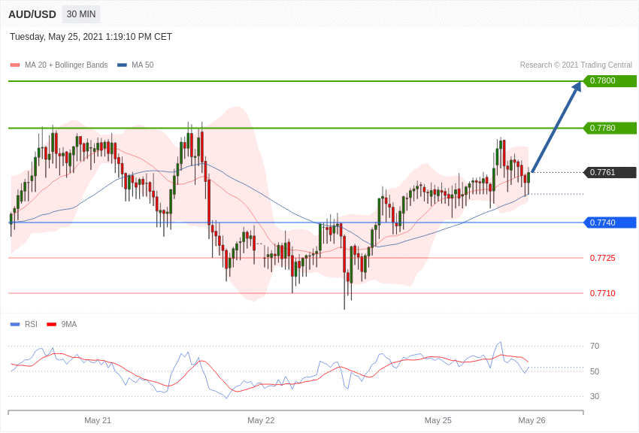Click the May 22 date axis label

(x=261, y=420)
